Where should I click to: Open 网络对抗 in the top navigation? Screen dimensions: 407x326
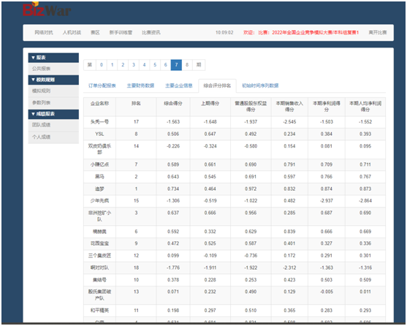(x=44, y=32)
